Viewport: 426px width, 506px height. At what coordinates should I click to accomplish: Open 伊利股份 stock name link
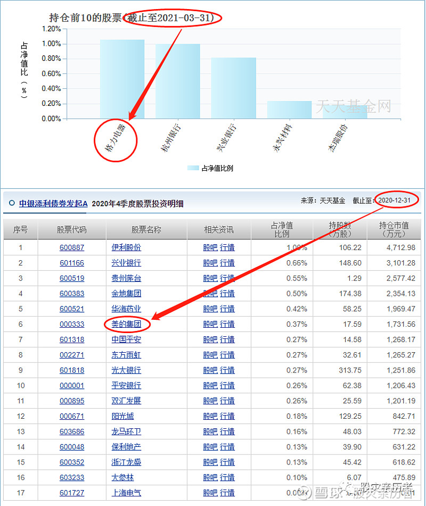click(126, 247)
